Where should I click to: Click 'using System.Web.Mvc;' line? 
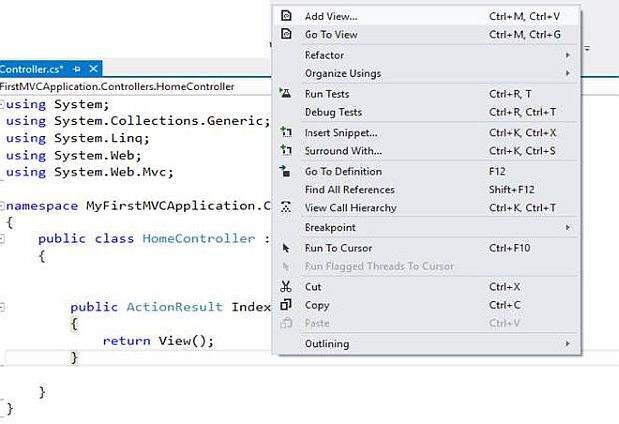pos(89,172)
